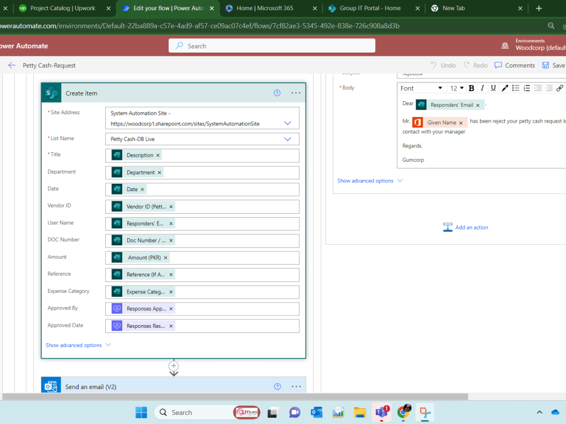Image resolution: width=566 pixels, height=424 pixels.
Task: Remove Given Name token from email body
Action: [x=461, y=123]
